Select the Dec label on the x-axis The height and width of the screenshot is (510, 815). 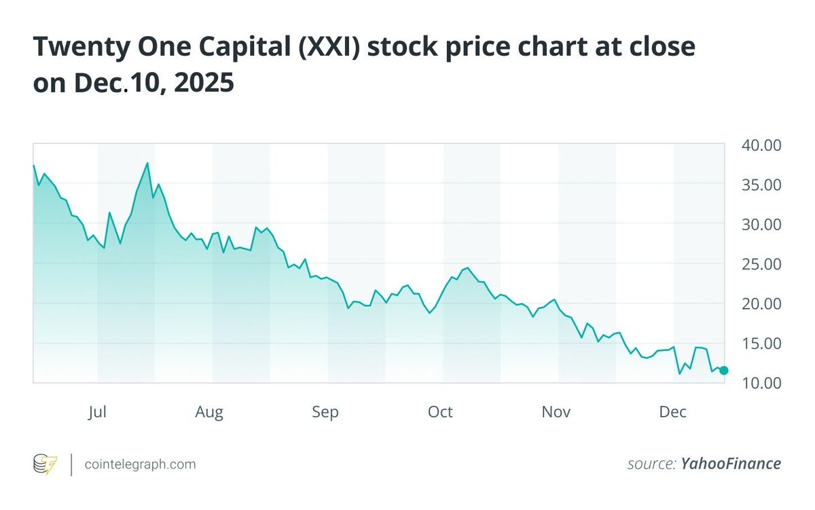673,412
